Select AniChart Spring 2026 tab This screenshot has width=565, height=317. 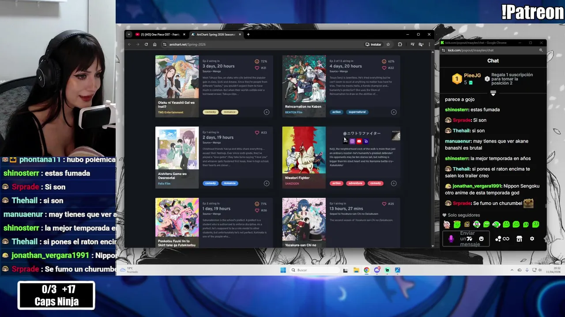tap(215, 34)
